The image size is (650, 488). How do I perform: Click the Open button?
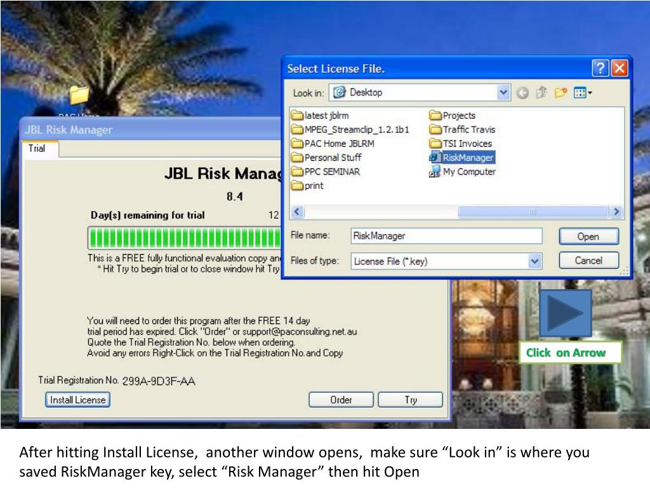click(x=588, y=236)
